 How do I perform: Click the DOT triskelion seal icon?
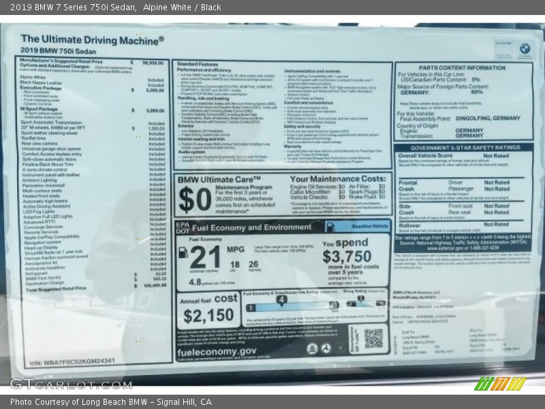pos(326,348)
